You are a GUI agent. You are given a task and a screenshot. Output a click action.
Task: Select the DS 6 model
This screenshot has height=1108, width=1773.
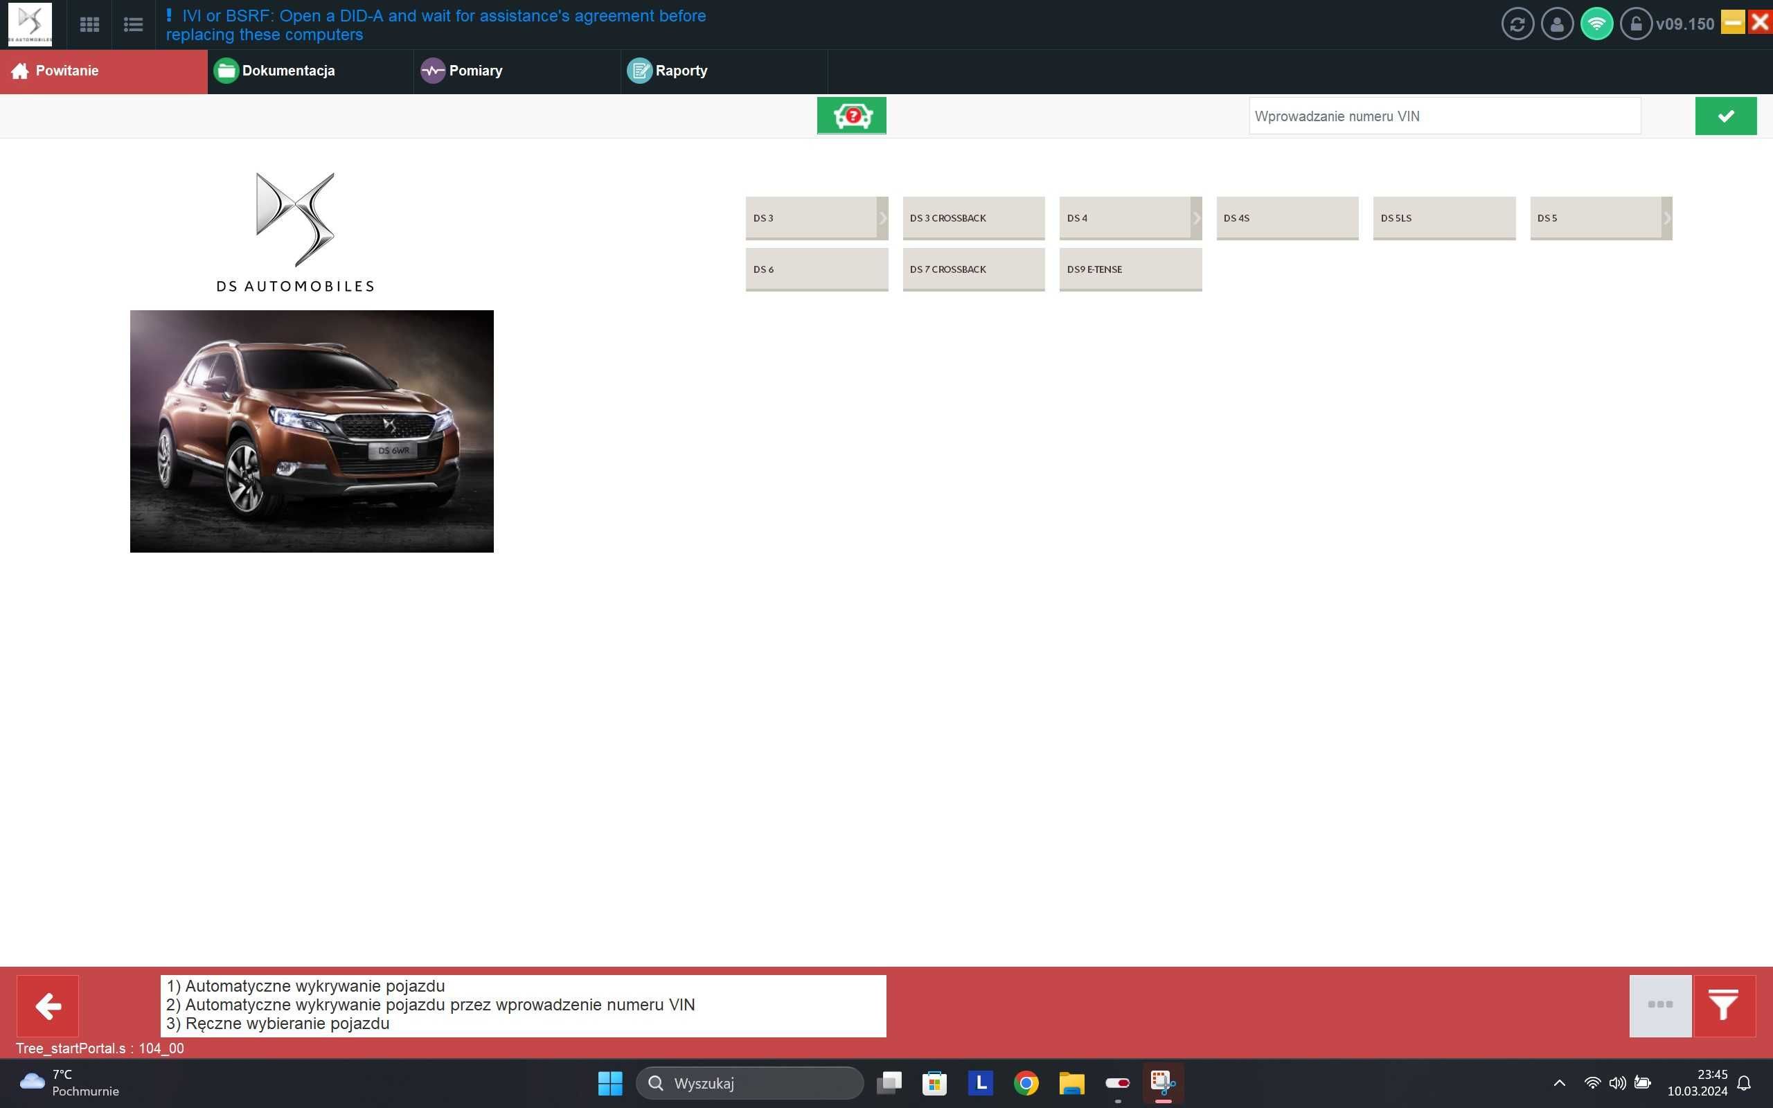click(x=817, y=269)
